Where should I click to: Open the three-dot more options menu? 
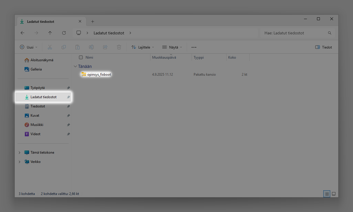click(194, 47)
